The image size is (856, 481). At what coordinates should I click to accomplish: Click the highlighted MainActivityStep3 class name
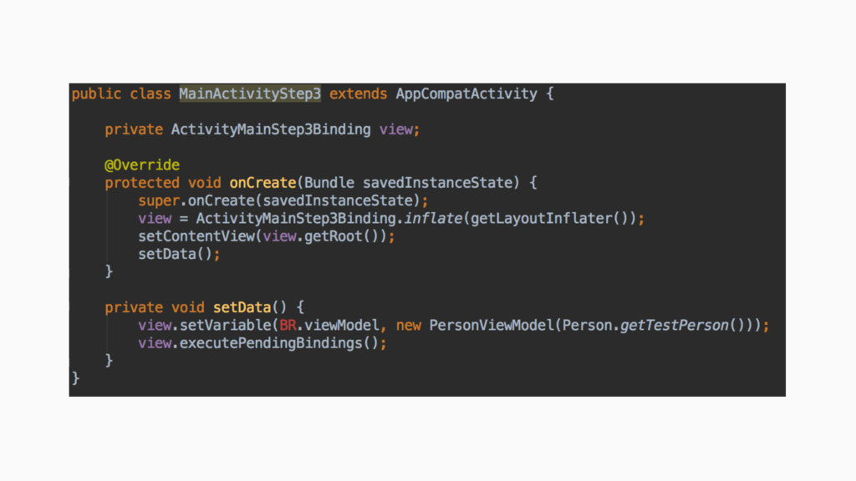pyautogui.click(x=250, y=94)
